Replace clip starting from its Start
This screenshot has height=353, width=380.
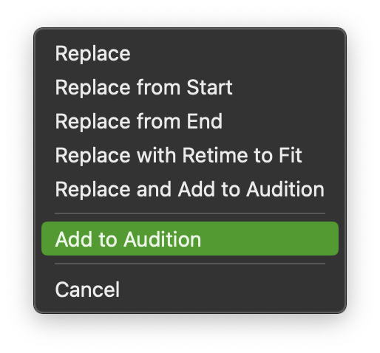coord(190,87)
